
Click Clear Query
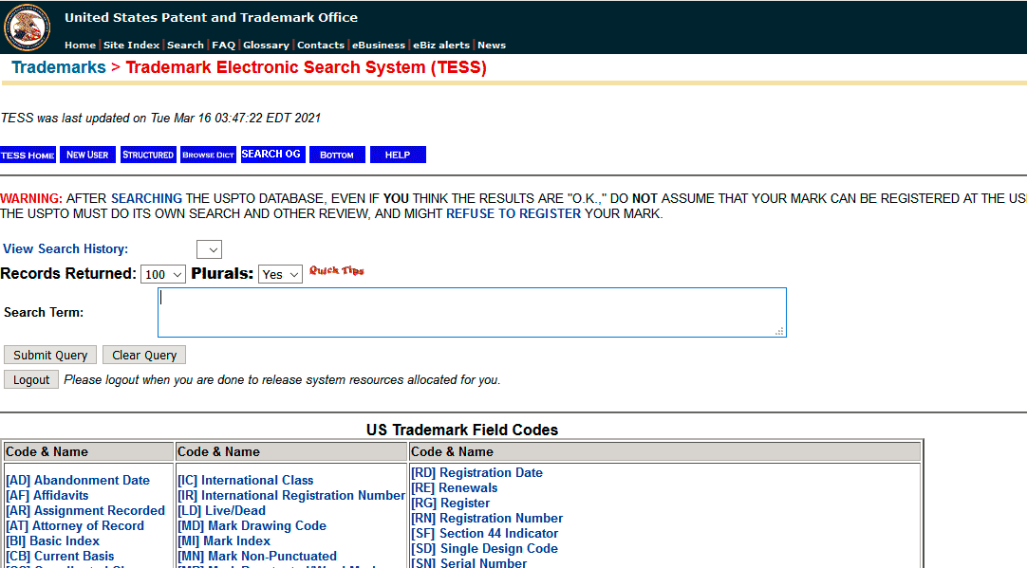[x=144, y=355]
